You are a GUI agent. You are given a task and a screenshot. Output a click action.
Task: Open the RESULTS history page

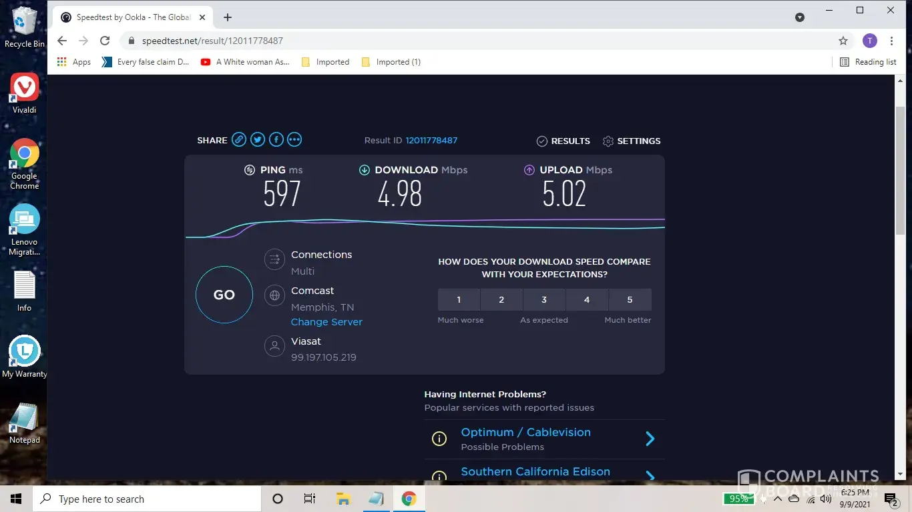tap(563, 141)
